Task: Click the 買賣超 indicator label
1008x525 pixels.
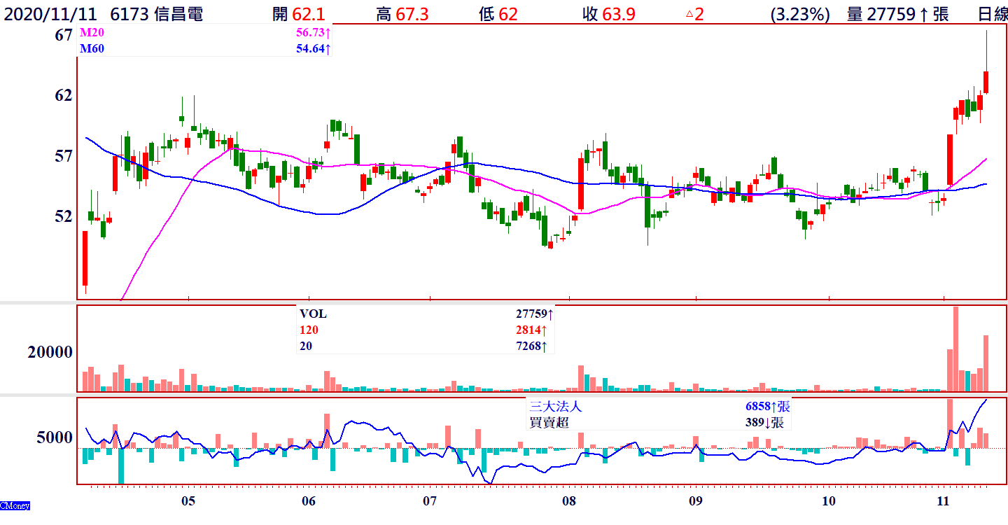Action: 549,422
